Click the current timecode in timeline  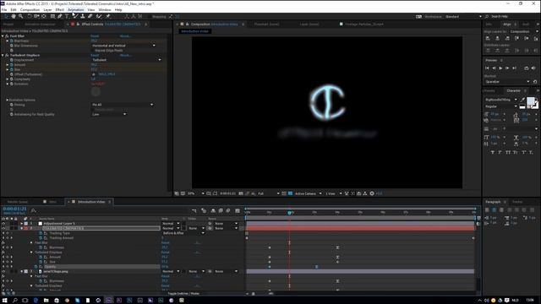coord(14,209)
